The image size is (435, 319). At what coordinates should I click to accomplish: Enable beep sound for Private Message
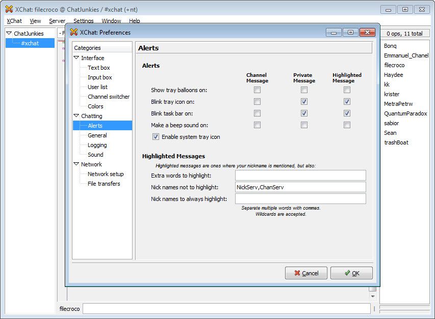[304, 125]
